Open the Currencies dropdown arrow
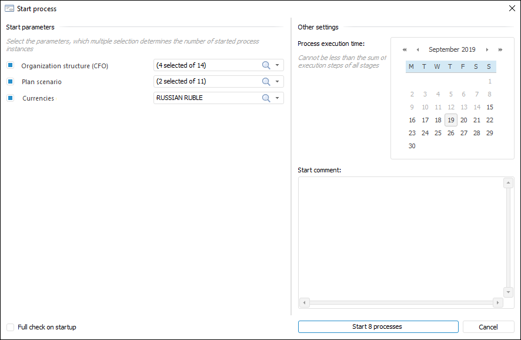This screenshot has height=340, width=521. pyautogui.click(x=278, y=98)
